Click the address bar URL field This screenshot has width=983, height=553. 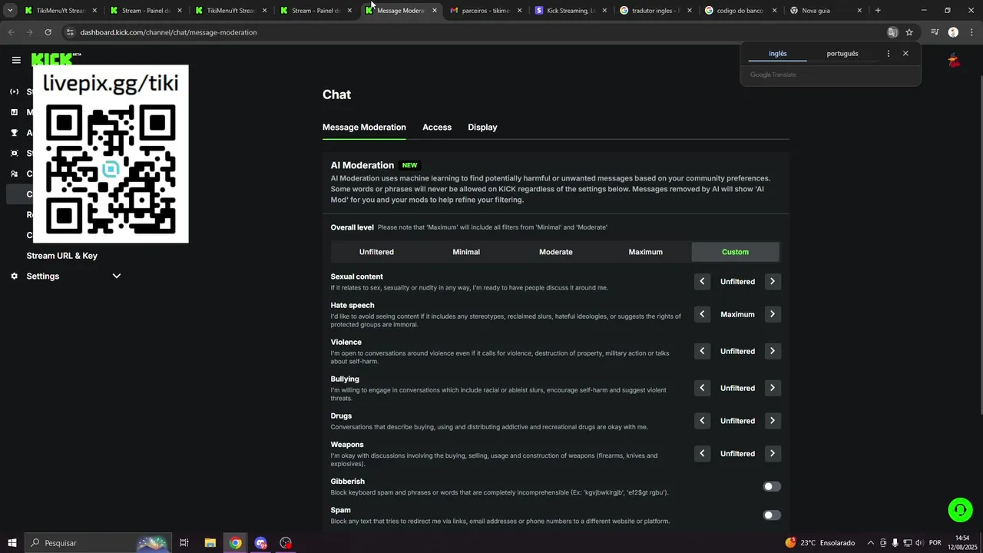(476, 32)
